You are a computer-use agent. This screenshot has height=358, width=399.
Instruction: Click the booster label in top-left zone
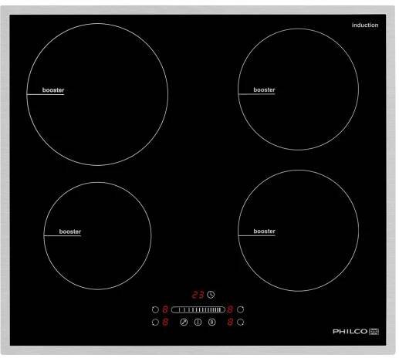pos(53,90)
